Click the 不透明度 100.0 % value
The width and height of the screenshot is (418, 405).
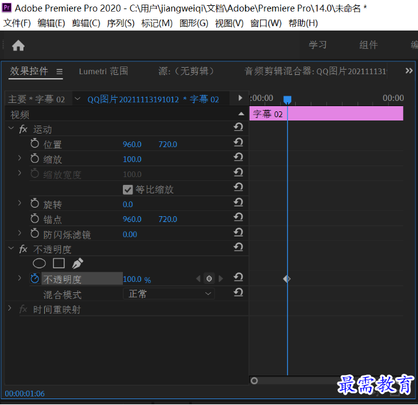(x=137, y=279)
